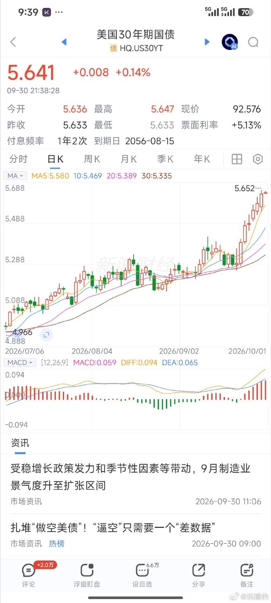271x603 pixels.
Task: Tap the 付息频率 value 1年2次
Action: 72,141
